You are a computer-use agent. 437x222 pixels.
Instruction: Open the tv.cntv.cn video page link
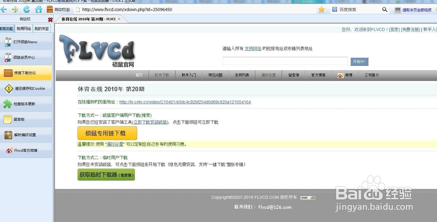(x=185, y=102)
